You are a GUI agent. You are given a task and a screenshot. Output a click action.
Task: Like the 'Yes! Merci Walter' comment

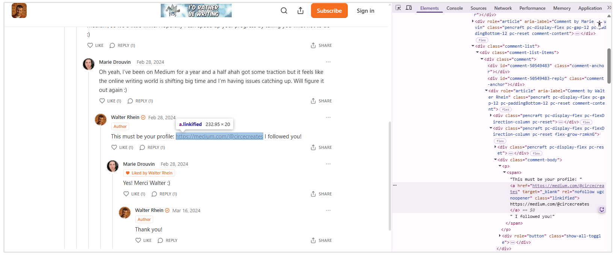[134, 194]
